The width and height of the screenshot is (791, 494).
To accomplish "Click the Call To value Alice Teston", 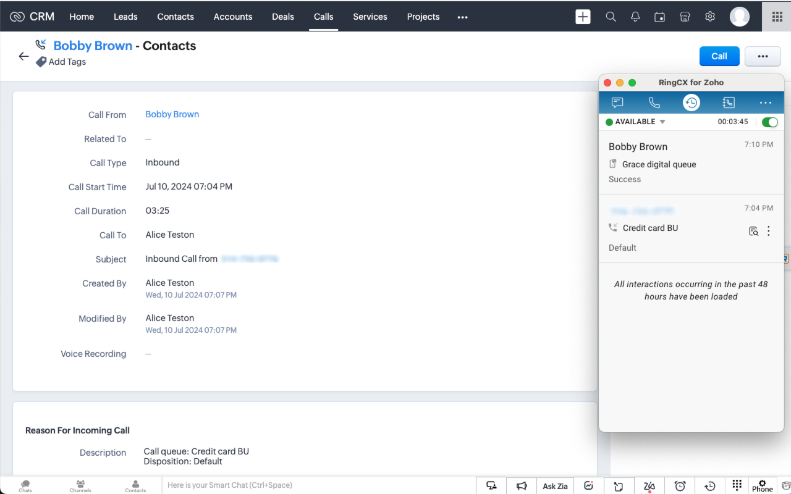I will click(169, 235).
